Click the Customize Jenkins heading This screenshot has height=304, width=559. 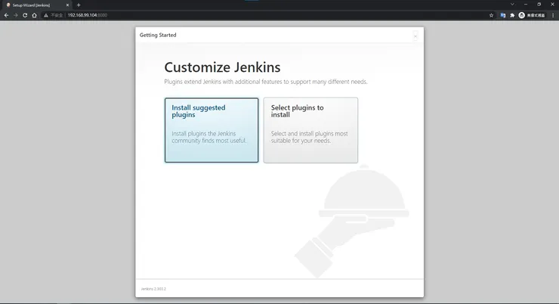222,67
